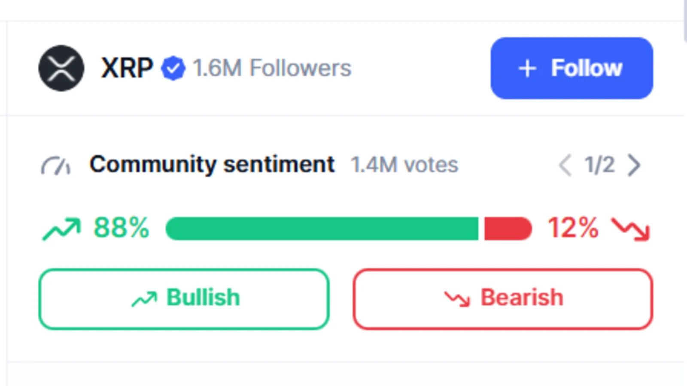
Task: Click the Community sentiment heading
Action: [212, 164]
